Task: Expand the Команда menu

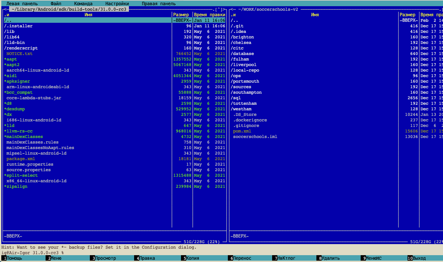Action: pyautogui.click(x=83, y=4)
